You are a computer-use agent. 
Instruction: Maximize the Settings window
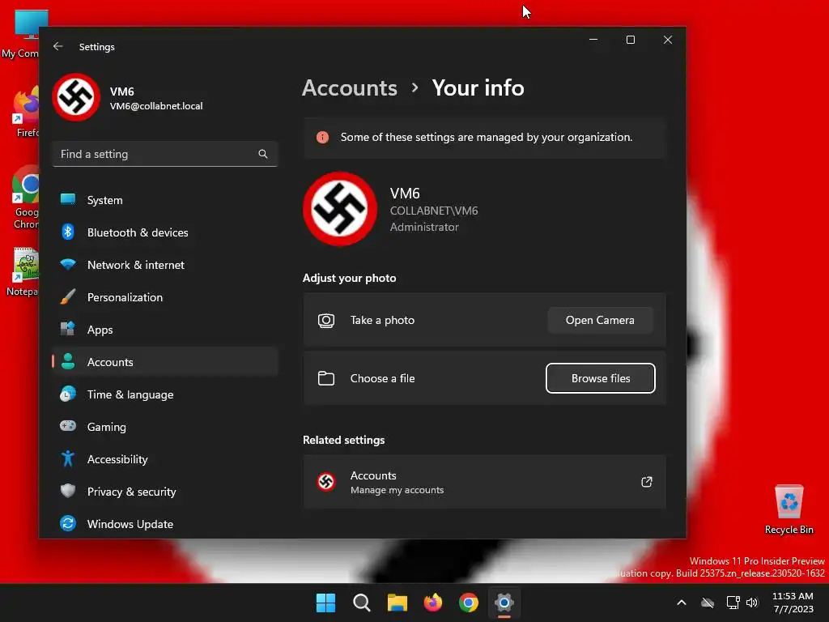pos(630,40)
